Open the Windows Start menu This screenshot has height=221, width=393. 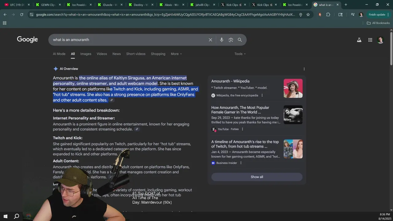click(x=6, y=216)
